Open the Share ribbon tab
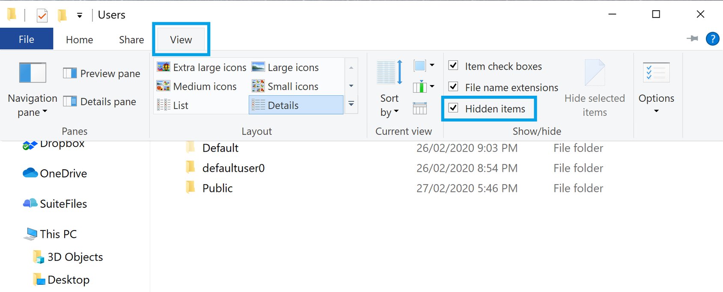Screen dimensions: 723x292 (x=131, y=40)
